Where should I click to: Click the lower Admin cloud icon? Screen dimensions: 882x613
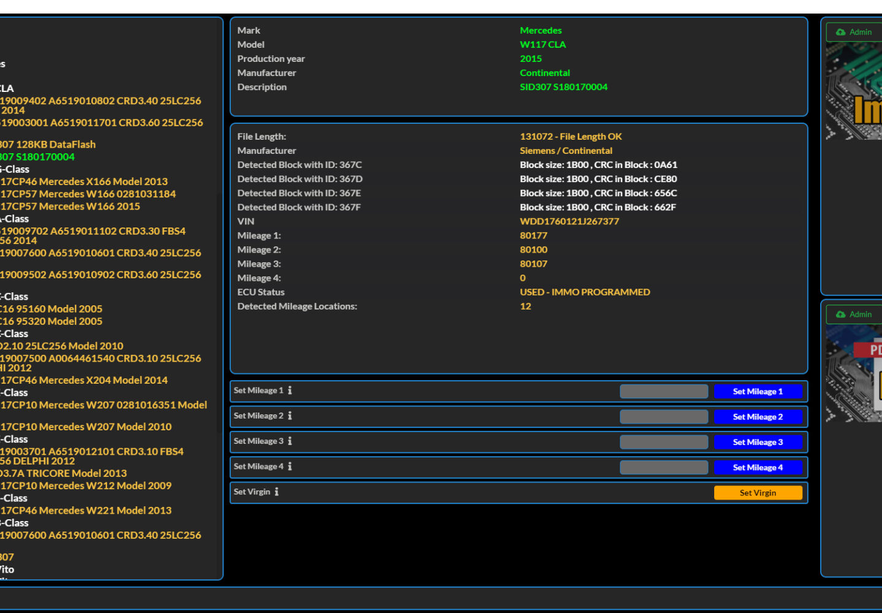tap(841, 314)
